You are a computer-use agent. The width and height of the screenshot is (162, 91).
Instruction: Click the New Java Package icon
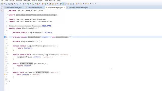pyautogui.click(x=43, y=4)
